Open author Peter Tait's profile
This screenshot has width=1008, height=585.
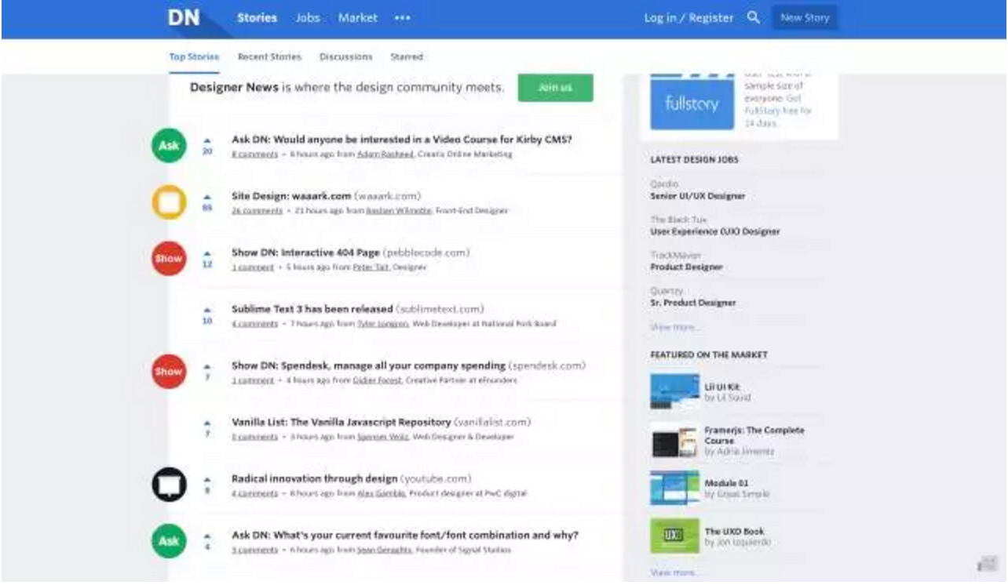click(x=371, y=267)
